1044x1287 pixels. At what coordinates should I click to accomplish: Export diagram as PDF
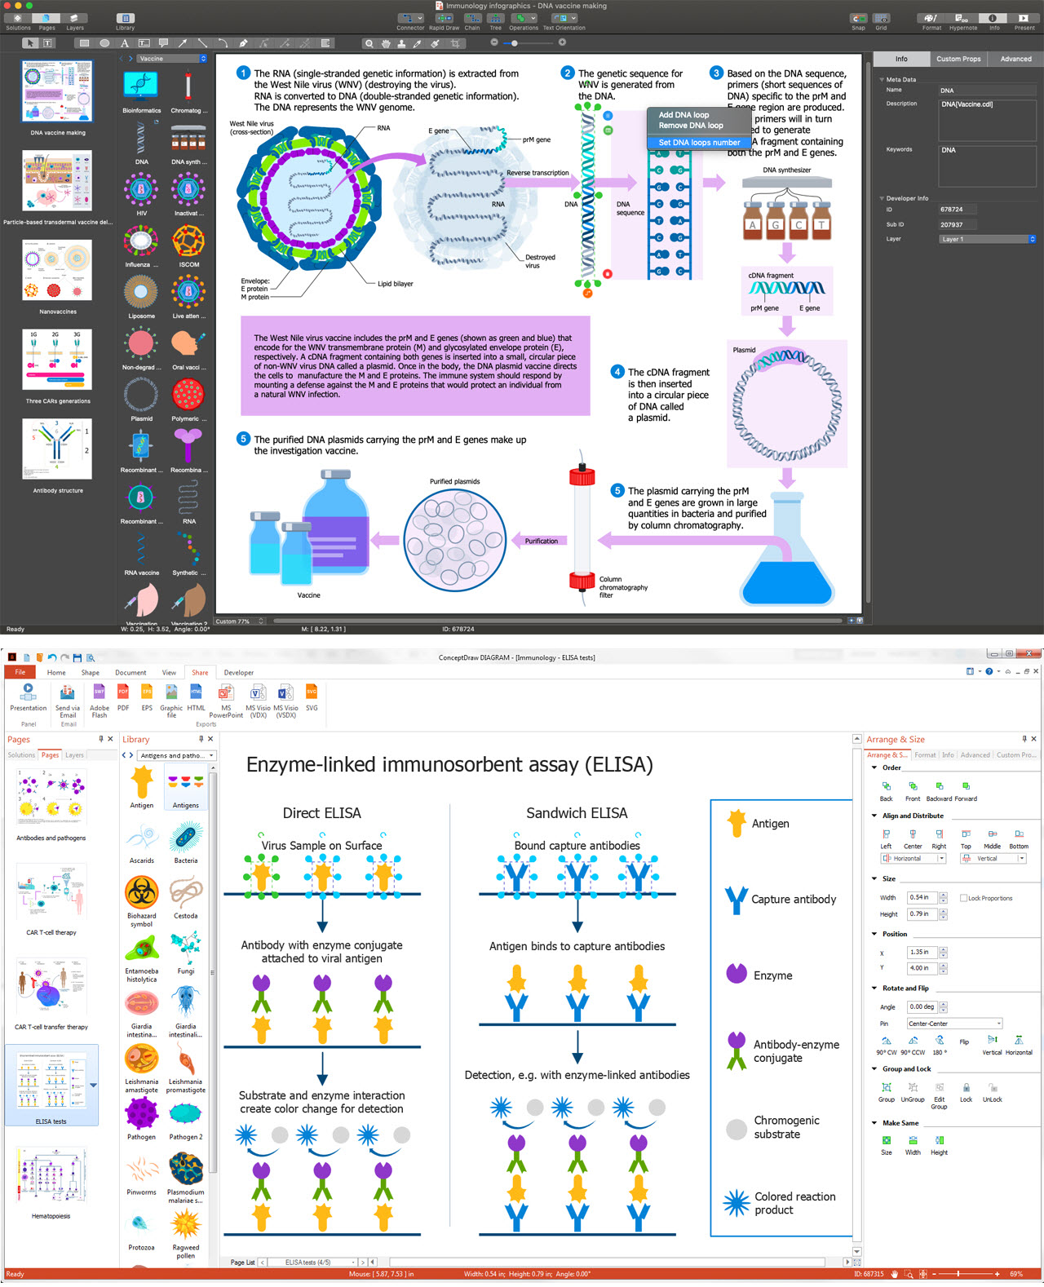123,697
